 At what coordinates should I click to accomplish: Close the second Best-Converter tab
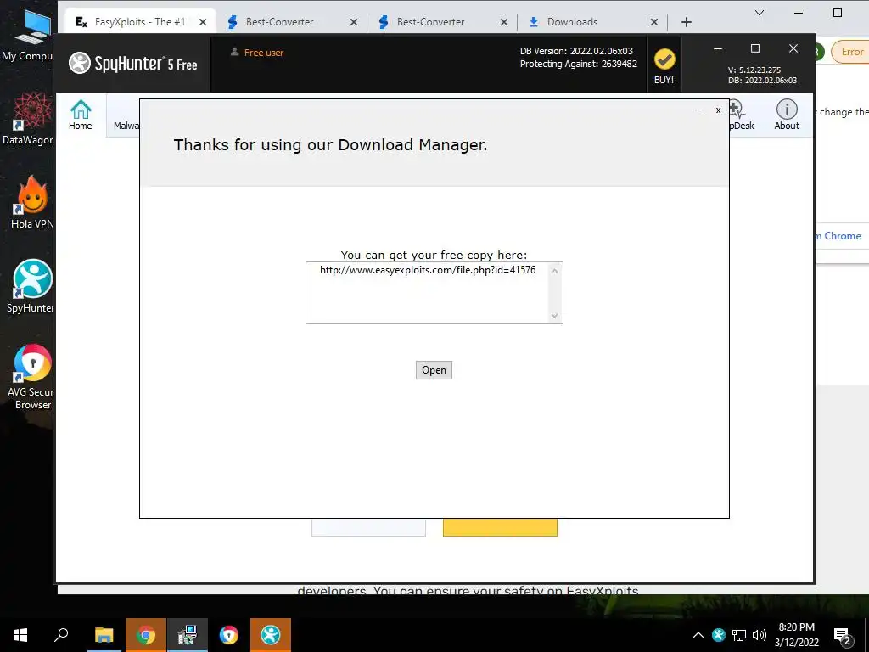click(504, 22)
